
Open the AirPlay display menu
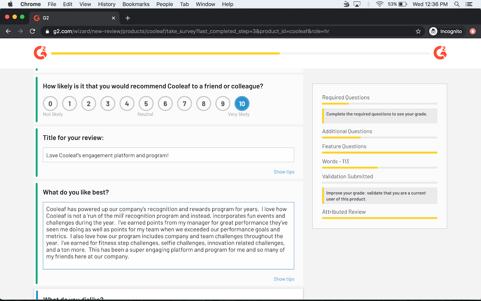(x=357, y=4)
